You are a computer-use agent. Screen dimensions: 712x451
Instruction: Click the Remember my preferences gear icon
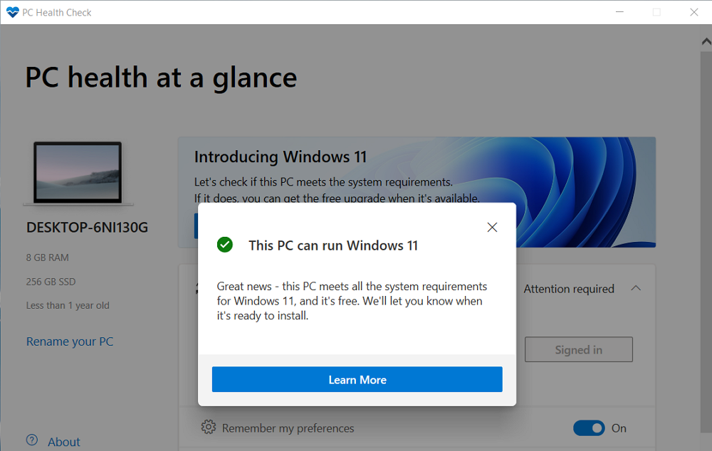coord(209,427)
